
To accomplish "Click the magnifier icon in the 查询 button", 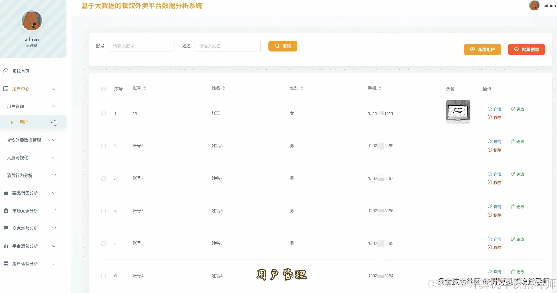I will pos(277,46).
